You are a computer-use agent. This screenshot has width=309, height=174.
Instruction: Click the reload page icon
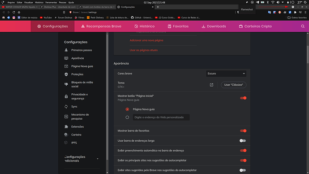[x=14, y=12]
